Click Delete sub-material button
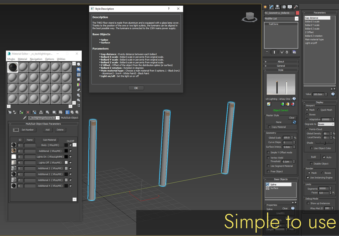 (60, 130)
